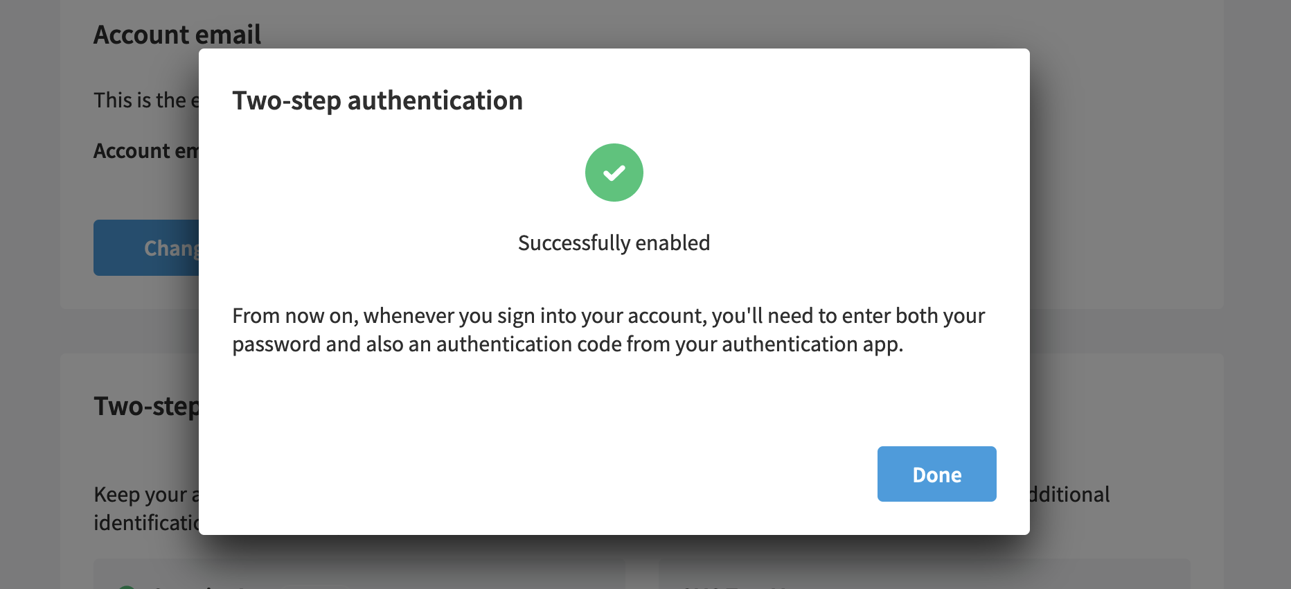The height and width of the screenshot is (589, 1291).
Task: Click the small green status icon at bottom left
Action: click(126, 586)
